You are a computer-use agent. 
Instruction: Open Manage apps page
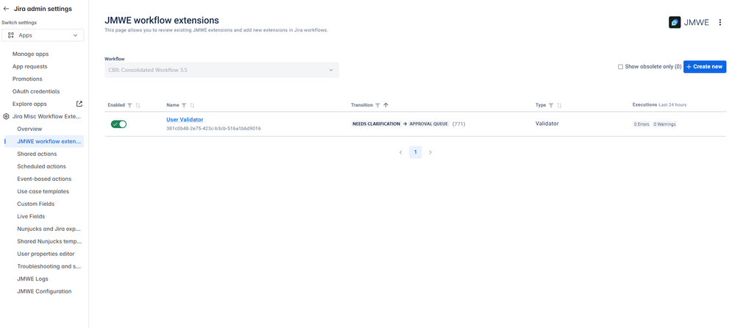coord(30,54)
